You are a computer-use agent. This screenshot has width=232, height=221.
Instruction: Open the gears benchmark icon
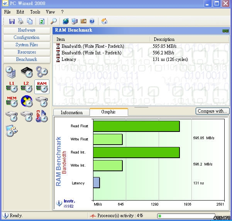[x=42, y=72]
